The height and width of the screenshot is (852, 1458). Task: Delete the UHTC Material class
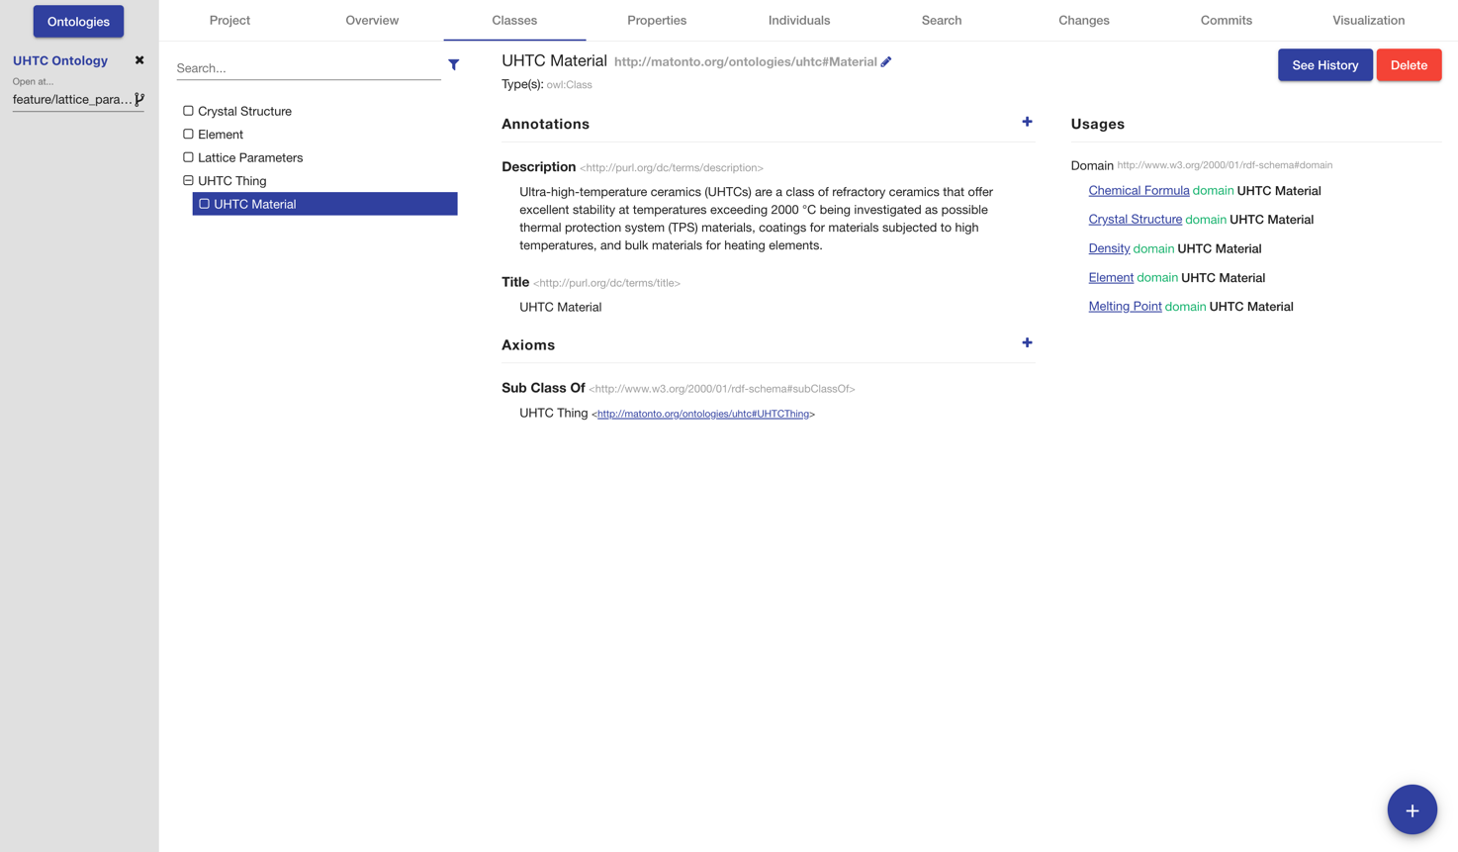tap(1408, 65)
